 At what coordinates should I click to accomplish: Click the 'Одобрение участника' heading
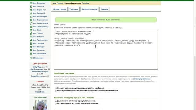pos(64,73)
